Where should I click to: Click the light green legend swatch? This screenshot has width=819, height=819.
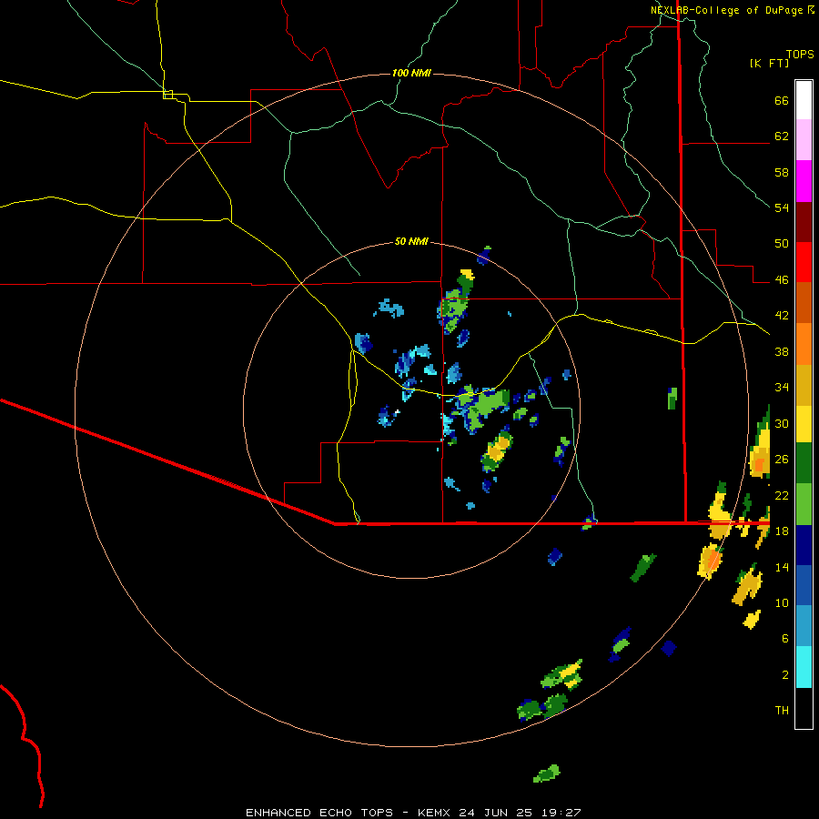(x=804, y=504)
